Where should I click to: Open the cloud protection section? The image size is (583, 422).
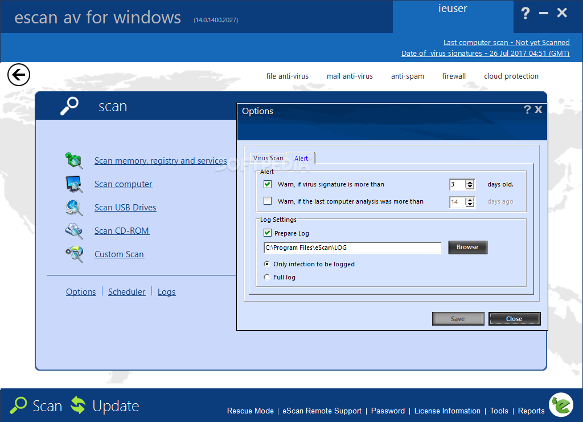click(x=511, y=76)
